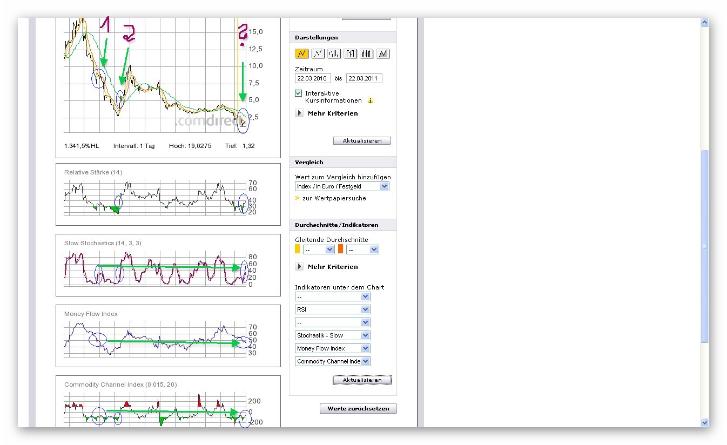Select the filled area chart icon
Screen dimensions: 727x445
pos(383,53)
